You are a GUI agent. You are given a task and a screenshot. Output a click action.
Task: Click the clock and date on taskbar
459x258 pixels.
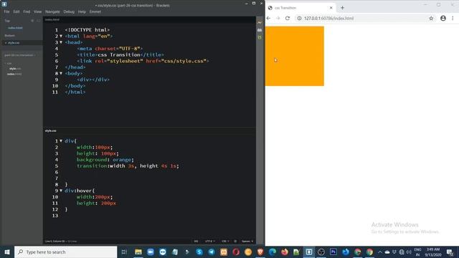[433, 252]
